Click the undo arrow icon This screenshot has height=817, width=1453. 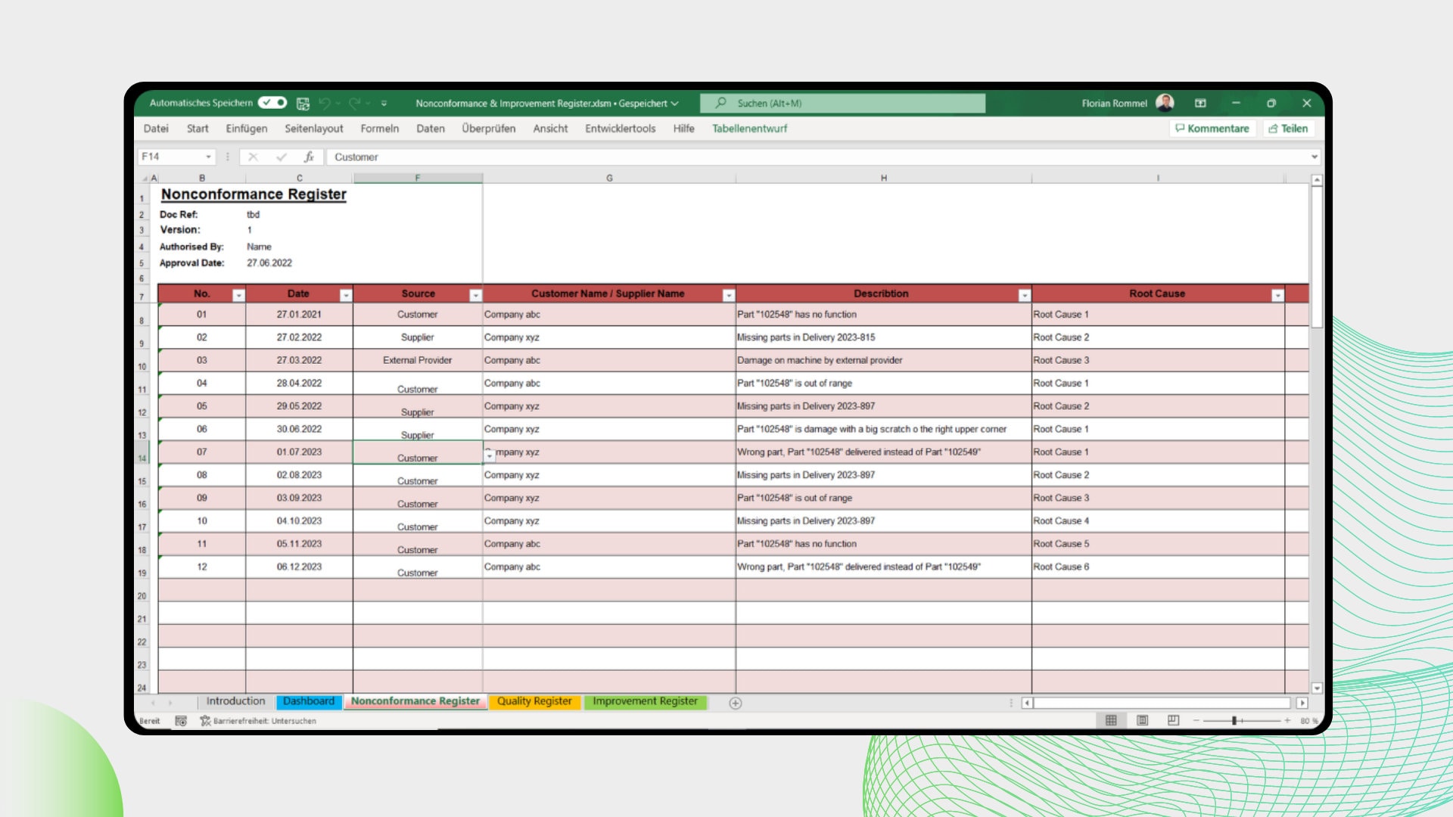pyautogui.click(x=325, y=103)
